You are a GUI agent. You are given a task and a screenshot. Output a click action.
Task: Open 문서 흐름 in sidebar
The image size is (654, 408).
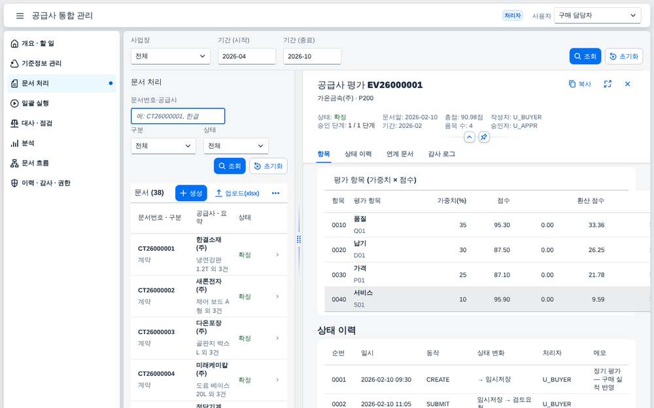[61, 163]
